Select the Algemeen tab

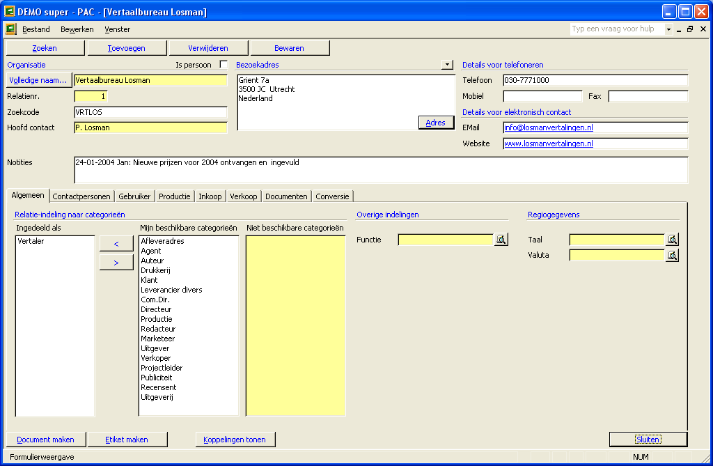pos(28,195)
